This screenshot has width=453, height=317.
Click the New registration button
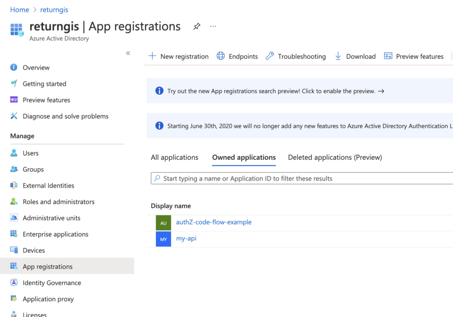[179, 56]
